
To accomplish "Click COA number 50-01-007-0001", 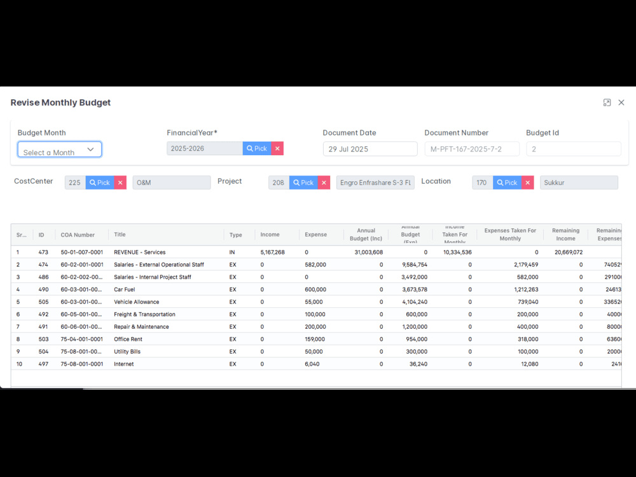I will [81, 252].
